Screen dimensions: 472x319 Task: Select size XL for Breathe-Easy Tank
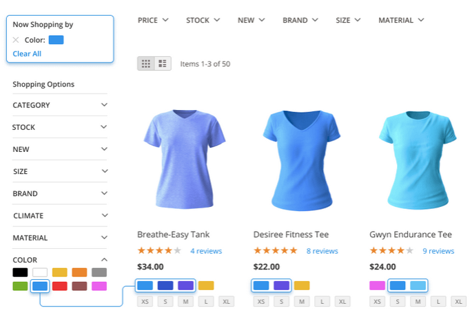click(227, 302)
